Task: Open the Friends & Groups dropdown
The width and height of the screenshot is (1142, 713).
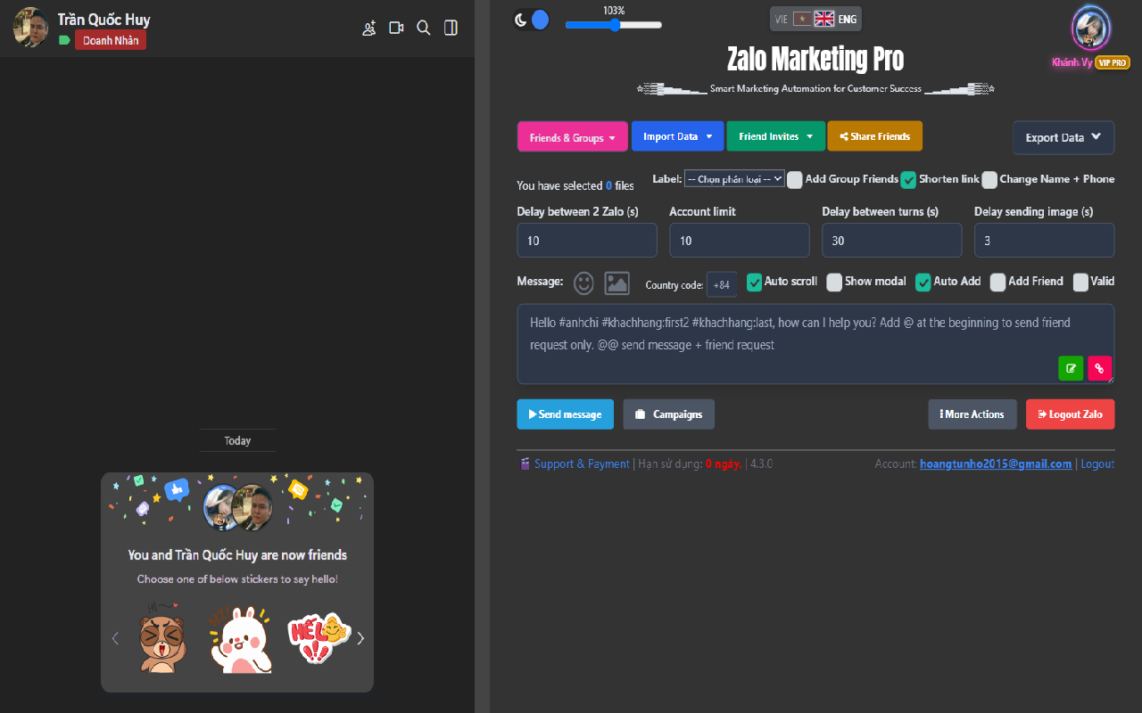Action: tap(572, 137)
